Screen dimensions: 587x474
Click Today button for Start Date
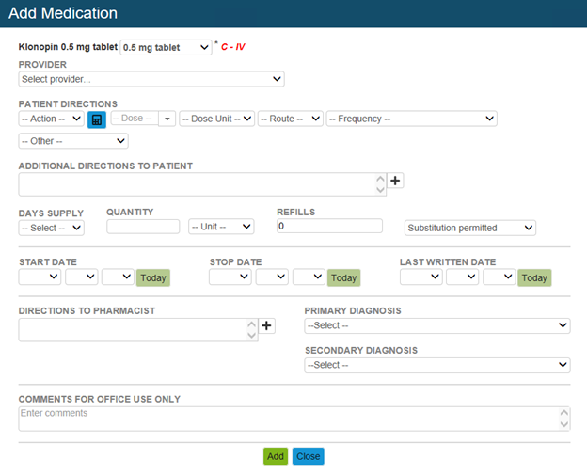click(x=153, y=277)
